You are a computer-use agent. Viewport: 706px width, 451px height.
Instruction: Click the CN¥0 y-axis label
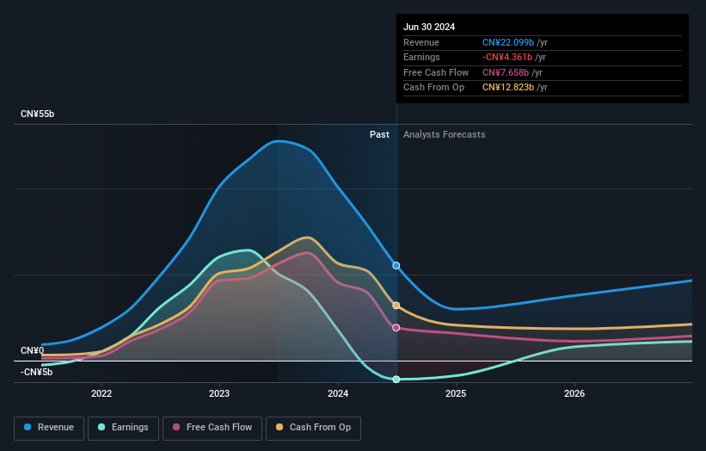(x=33, y=350)
